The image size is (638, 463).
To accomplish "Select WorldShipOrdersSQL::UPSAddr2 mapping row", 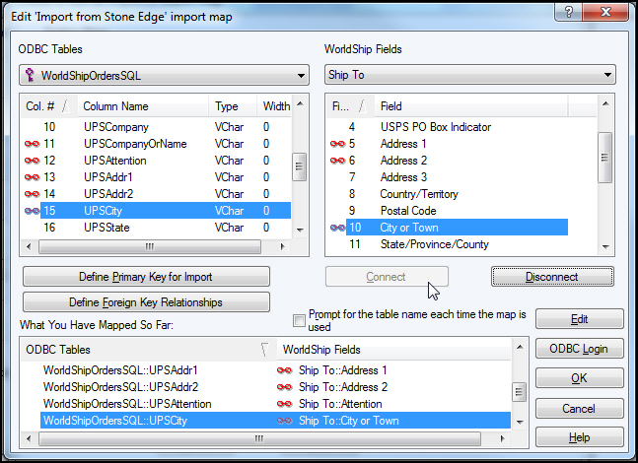I will (265, 387).
